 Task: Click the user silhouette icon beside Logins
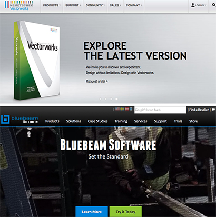tap(193, 5)
